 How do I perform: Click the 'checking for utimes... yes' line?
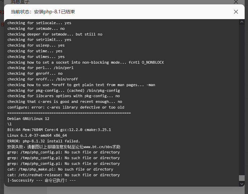pos(36,57)
